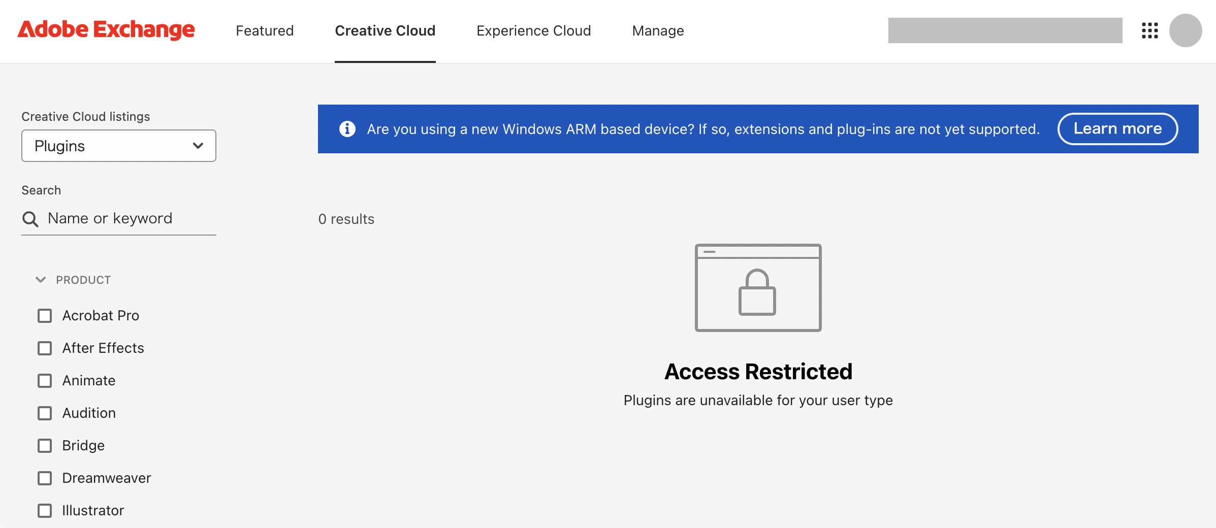
Task: Check the Acrobat Pro checkbox
Action: tap(45, 316)
